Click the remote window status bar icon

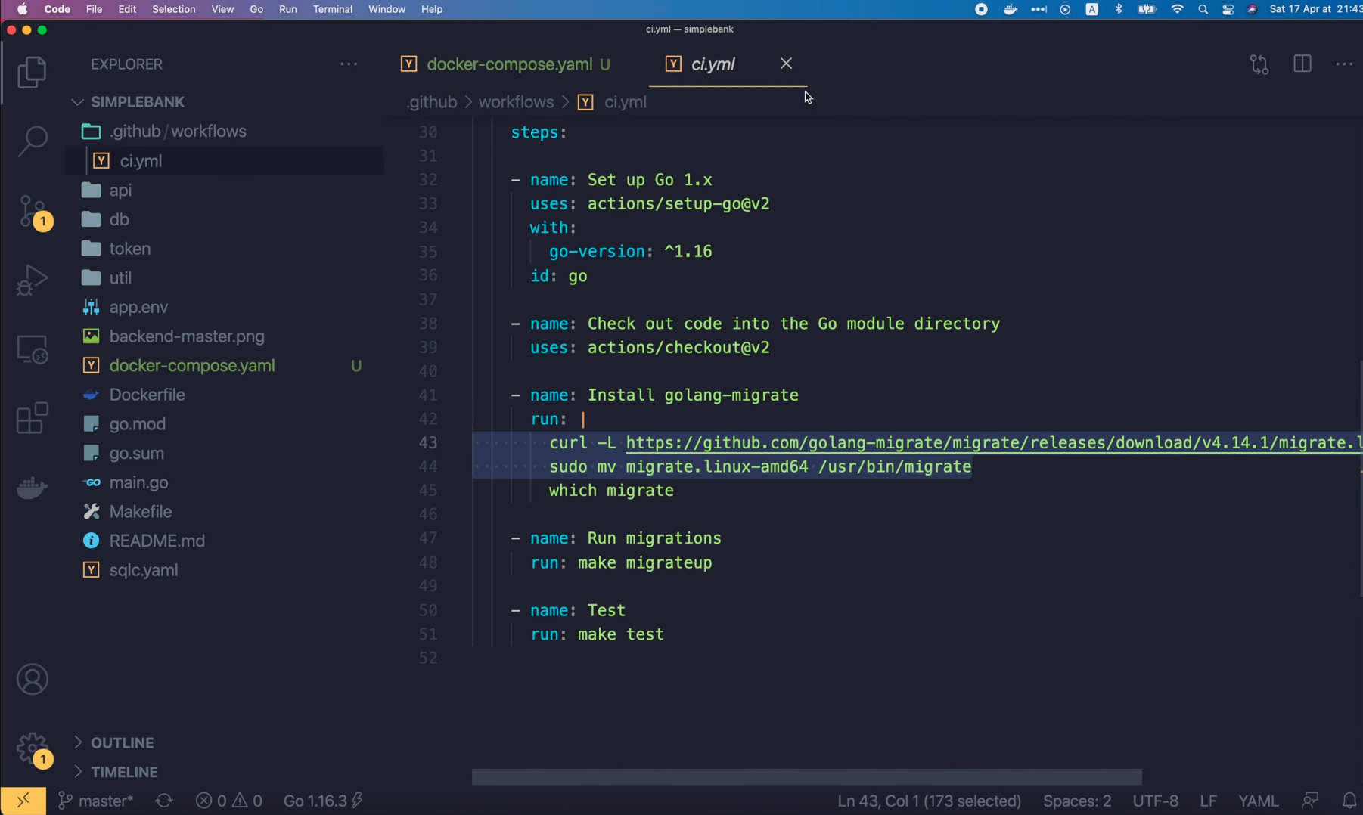pyautogui.click(x=23, y=800)
